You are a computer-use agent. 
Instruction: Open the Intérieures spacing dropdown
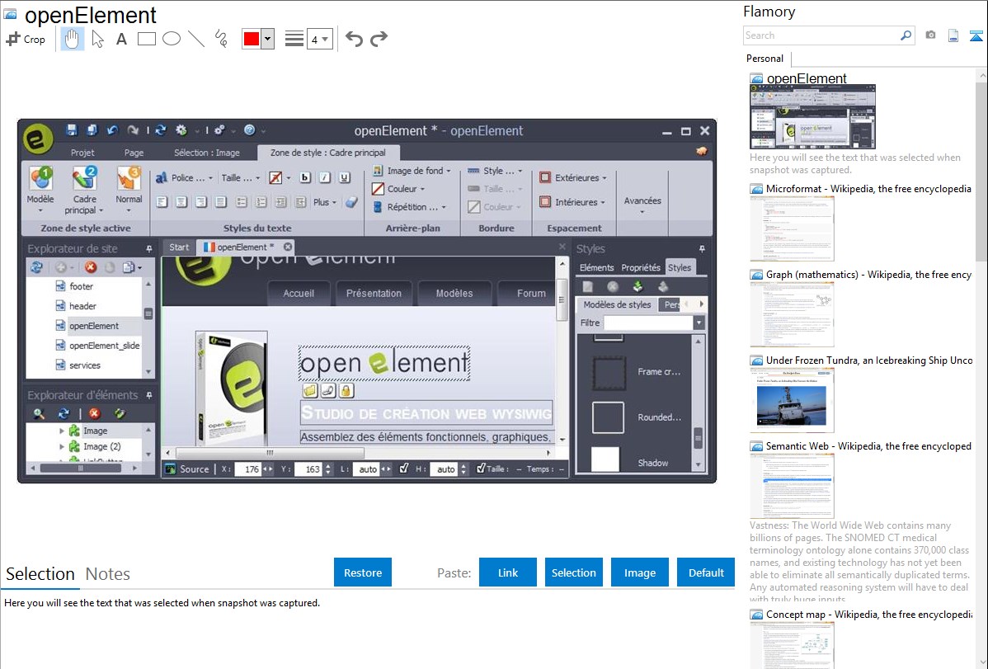pyautogui.click(x=572, y=202)
